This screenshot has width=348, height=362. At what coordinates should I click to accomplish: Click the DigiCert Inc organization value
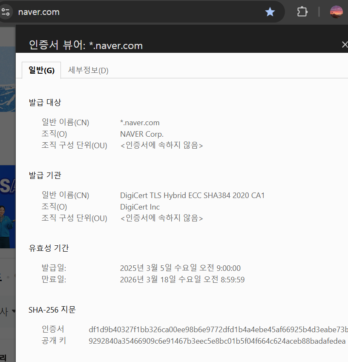(x=140, y=207)
